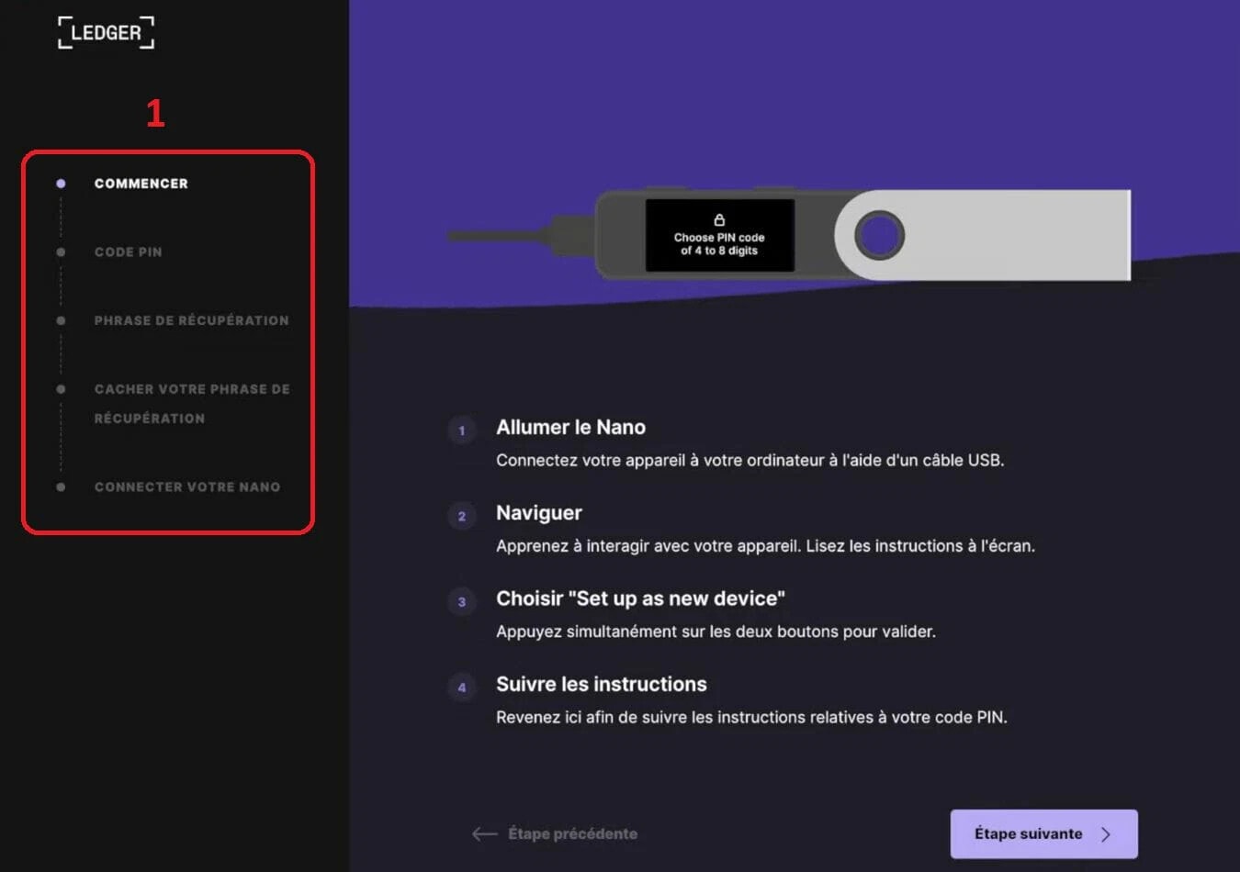1240x872 pixels.
Task: Click the step 4 number badge
Action: click(x=461, y=688)
